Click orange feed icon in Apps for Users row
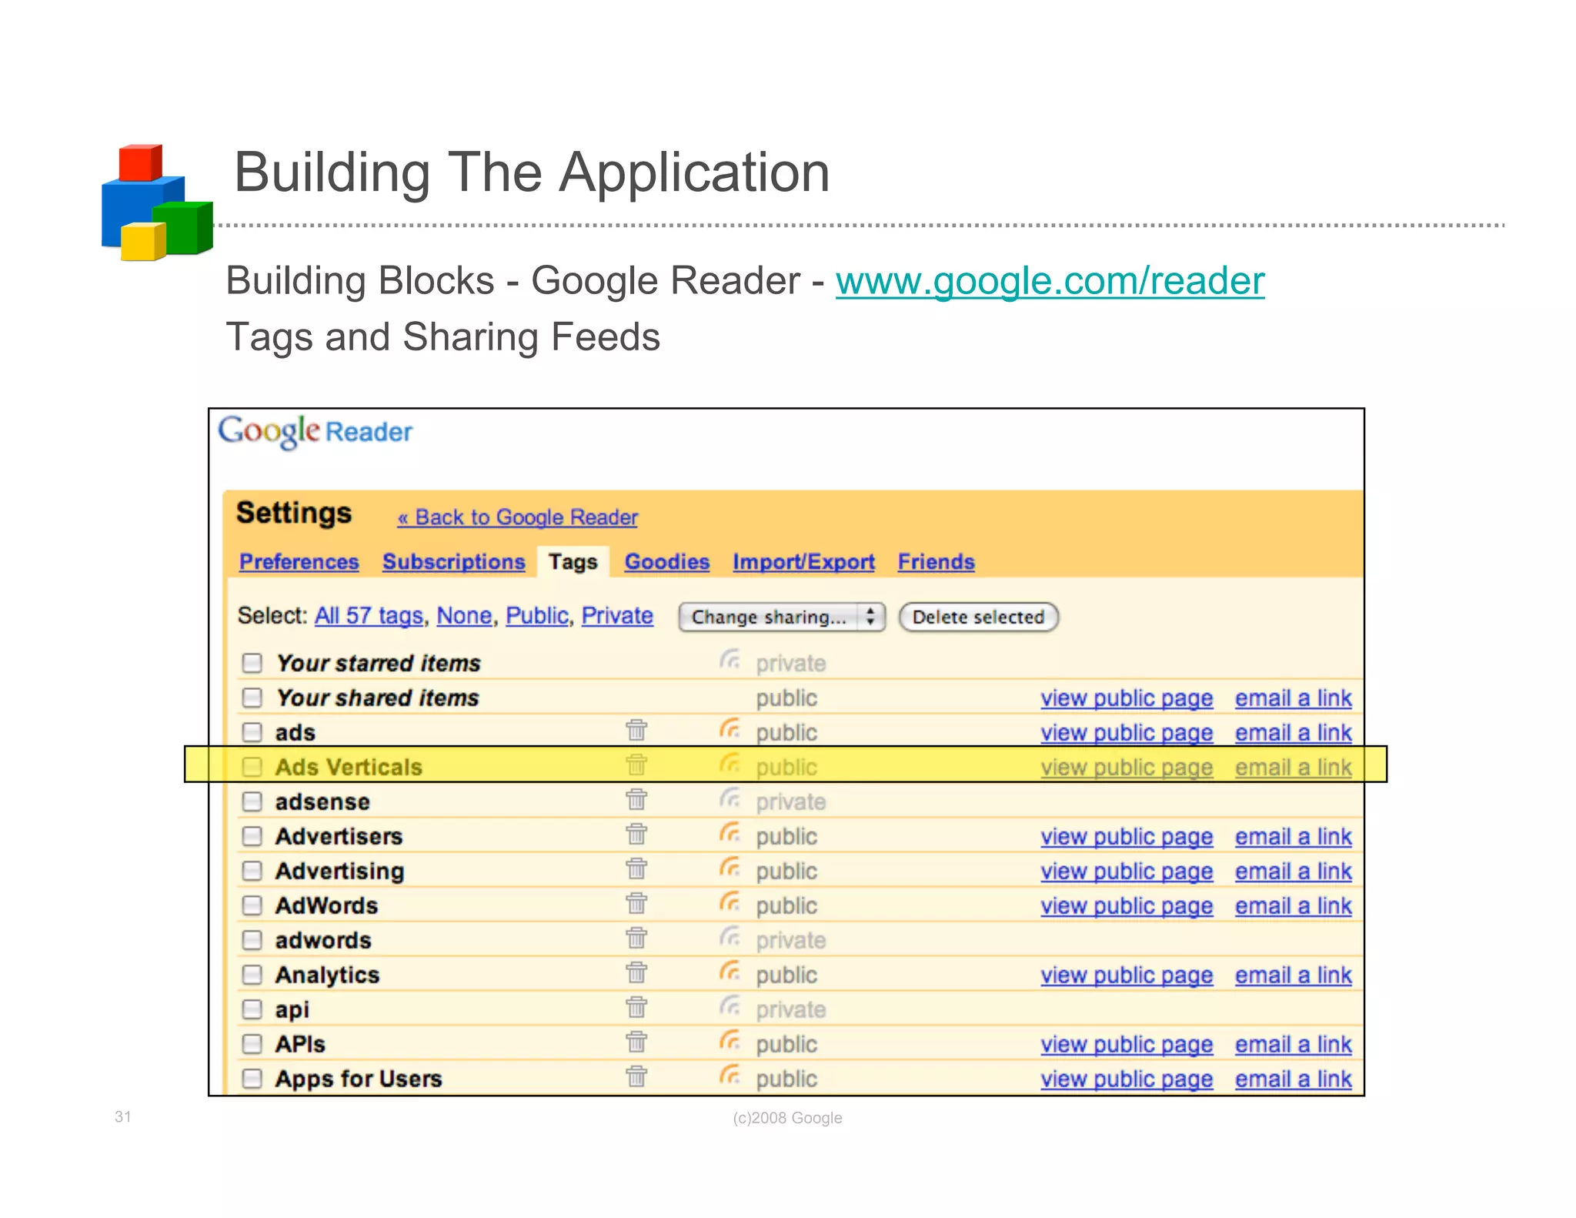 pyautogui.click(x=730, y=1076)
